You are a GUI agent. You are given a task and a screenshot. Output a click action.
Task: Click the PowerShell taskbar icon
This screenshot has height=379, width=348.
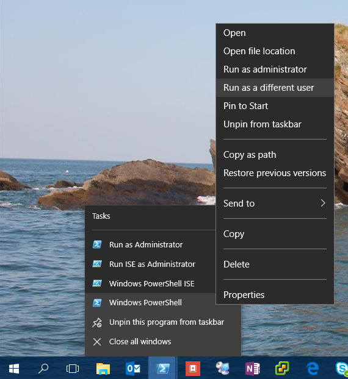click(162, 369)
